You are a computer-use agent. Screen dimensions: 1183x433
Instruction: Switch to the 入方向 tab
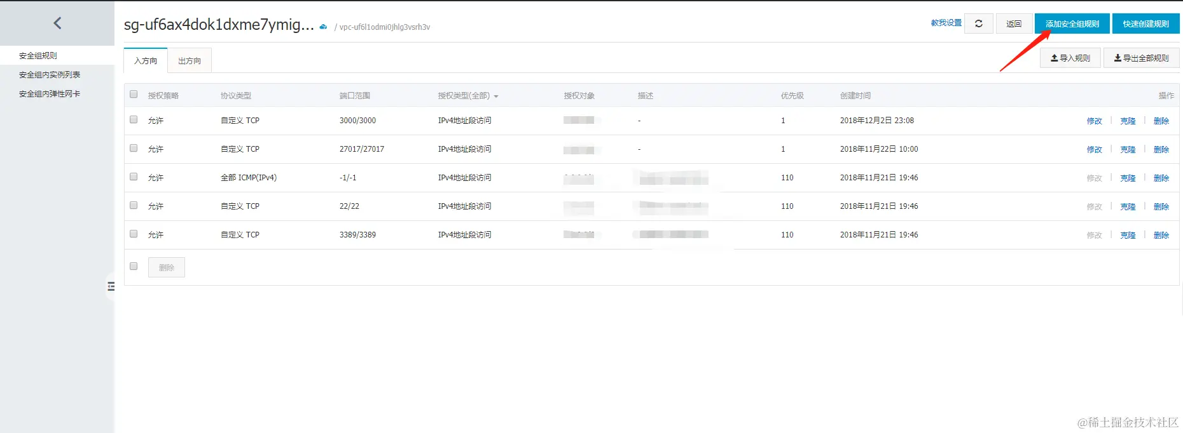[146, 61]
